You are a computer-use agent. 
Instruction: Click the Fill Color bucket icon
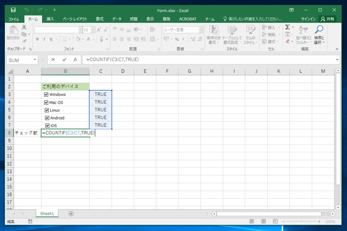(78, 39)
